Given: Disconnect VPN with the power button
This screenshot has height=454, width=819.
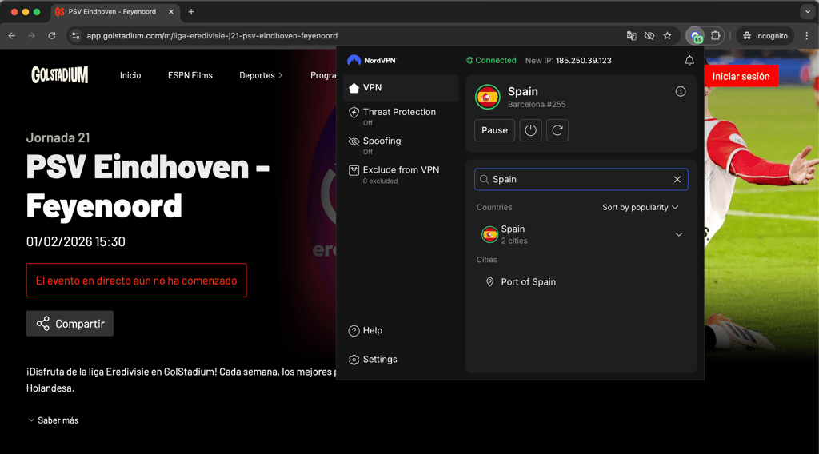Looking at the screenshot, I should pyautogui.click(x=530, y=130).
